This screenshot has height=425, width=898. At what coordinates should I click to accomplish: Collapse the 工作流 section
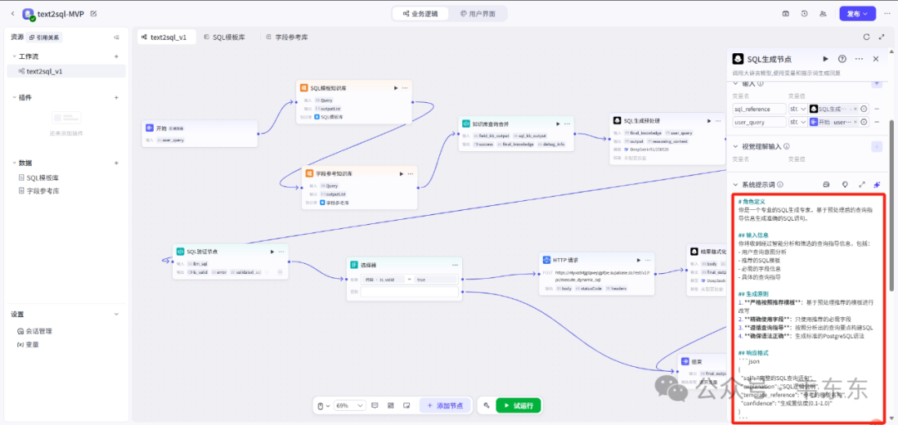pos(14,56)
